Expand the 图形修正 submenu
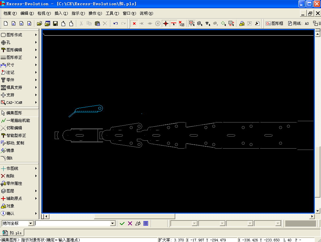321x242 pixels. point(19,57)
